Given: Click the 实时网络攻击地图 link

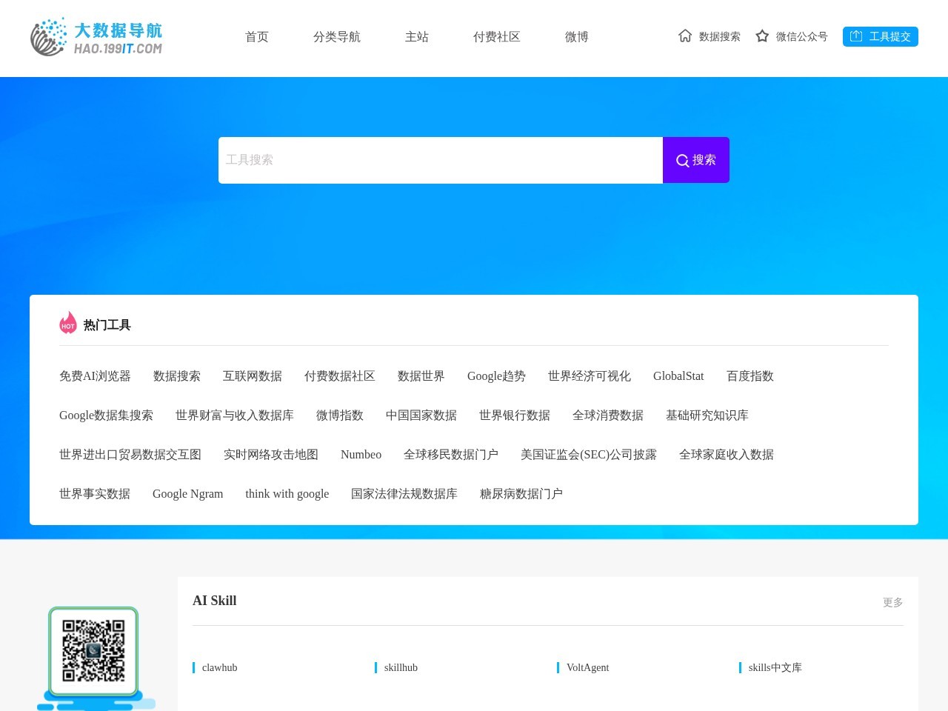Looking at the screenshot, I should point(271,455).
